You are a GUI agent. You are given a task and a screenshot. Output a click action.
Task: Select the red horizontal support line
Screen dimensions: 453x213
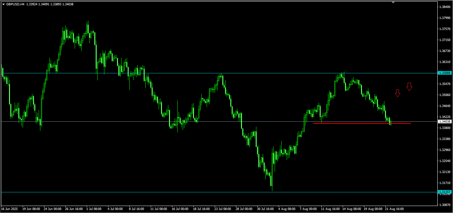(x=362, y=123)
